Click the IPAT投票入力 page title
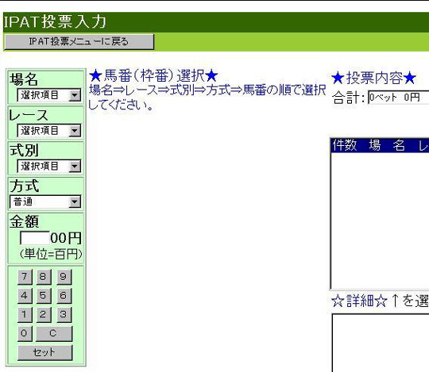429x372 pixels. tap(55, 21)
